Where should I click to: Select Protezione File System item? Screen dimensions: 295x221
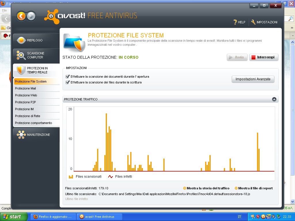pyautogui.click(x=37, y=81)
